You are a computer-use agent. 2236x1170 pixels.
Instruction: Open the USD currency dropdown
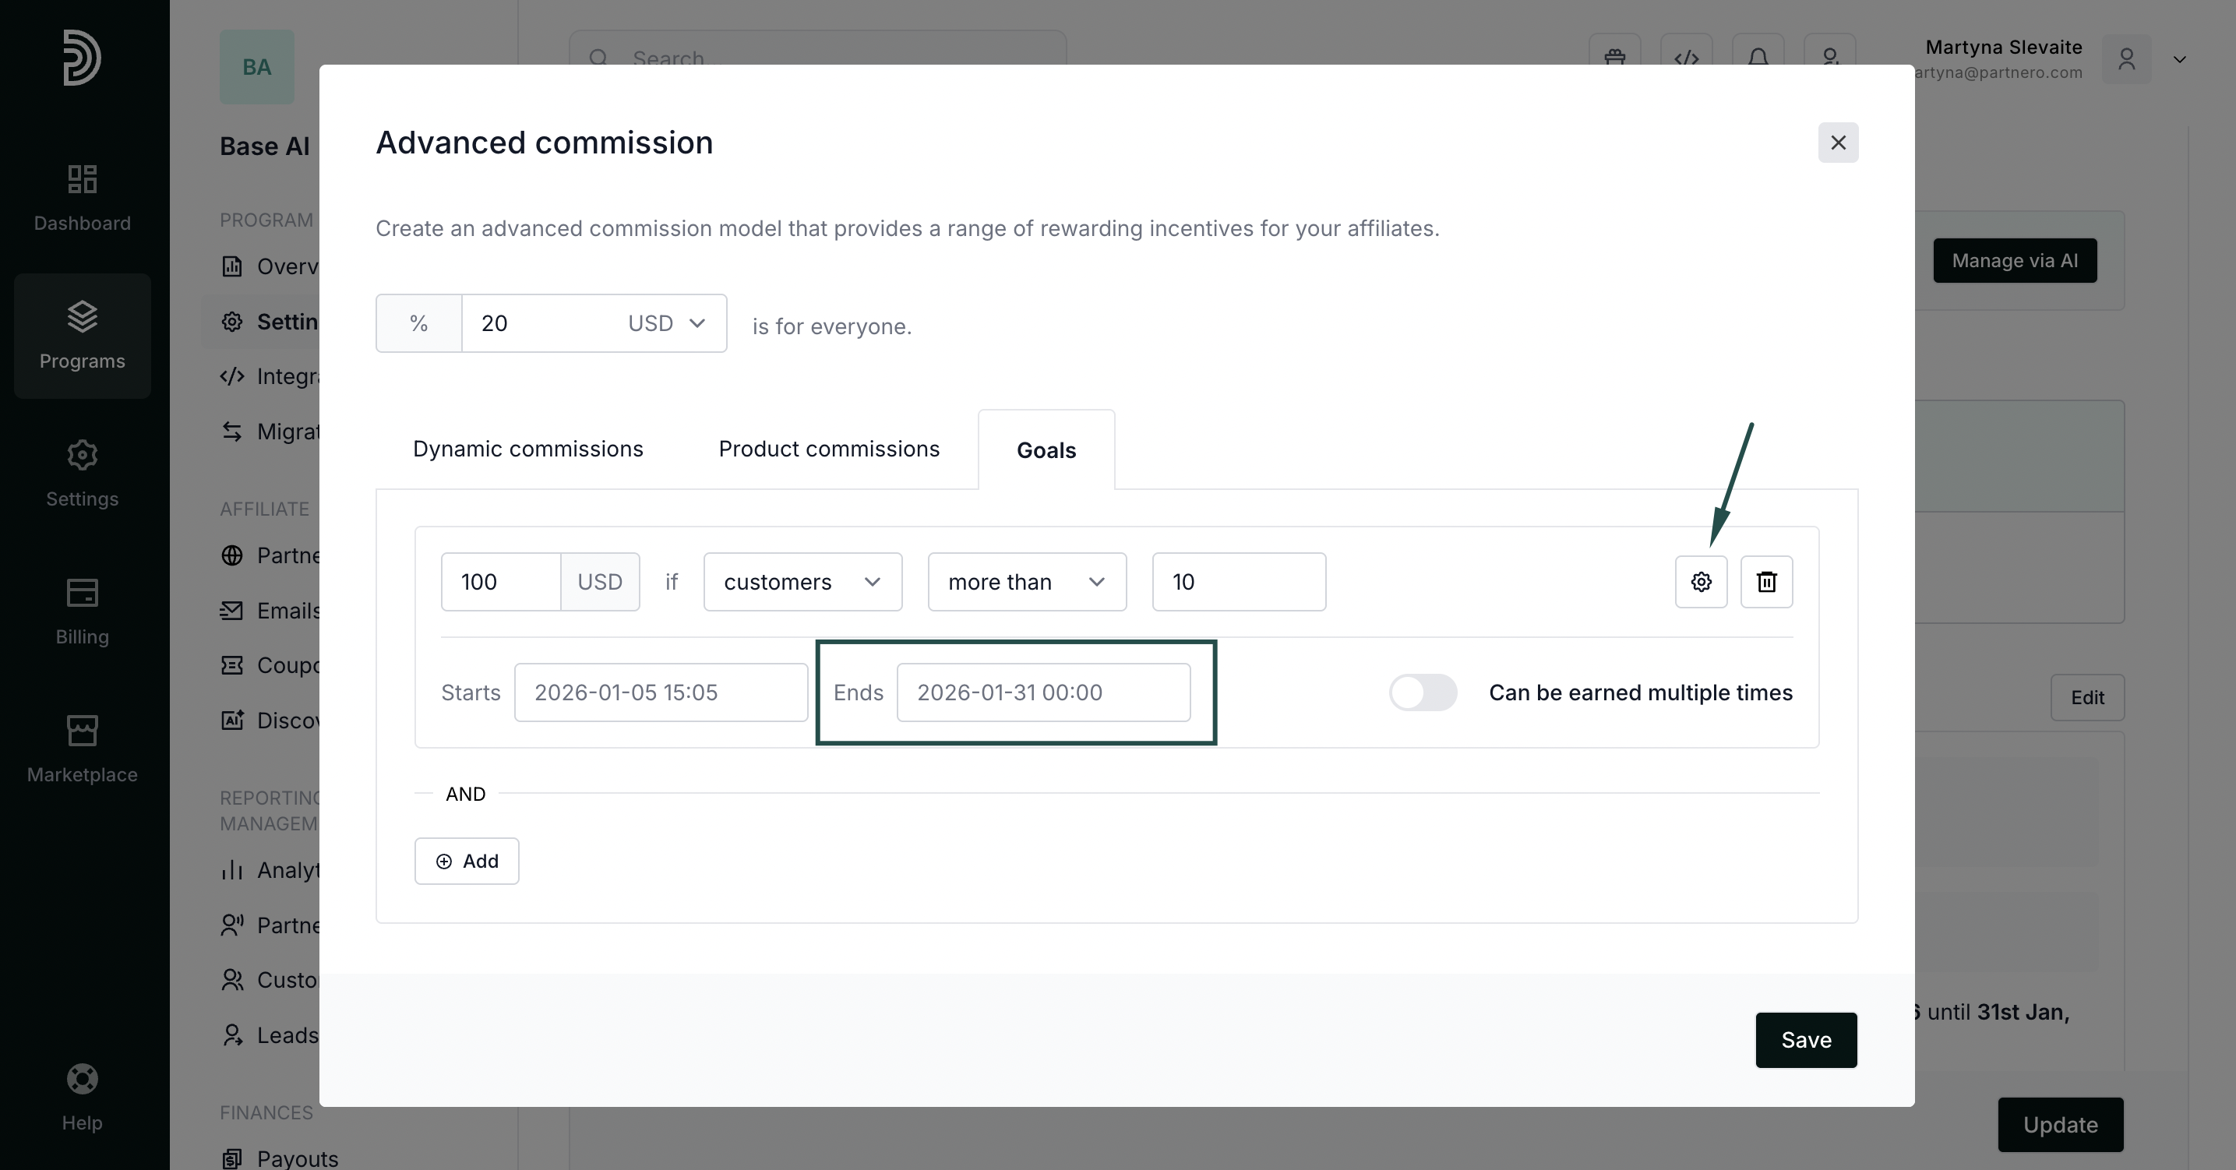667,324
